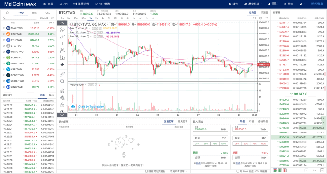Click sell-side 100% quantity button

263,144
